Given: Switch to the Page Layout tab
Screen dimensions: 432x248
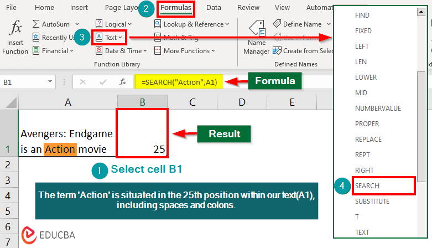Looking at the screenshot, I should (122, 7).
